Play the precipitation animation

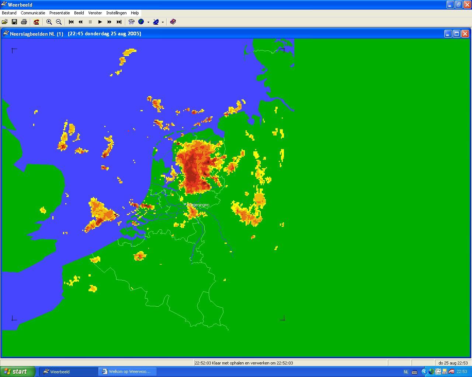(x=100, y=22)
